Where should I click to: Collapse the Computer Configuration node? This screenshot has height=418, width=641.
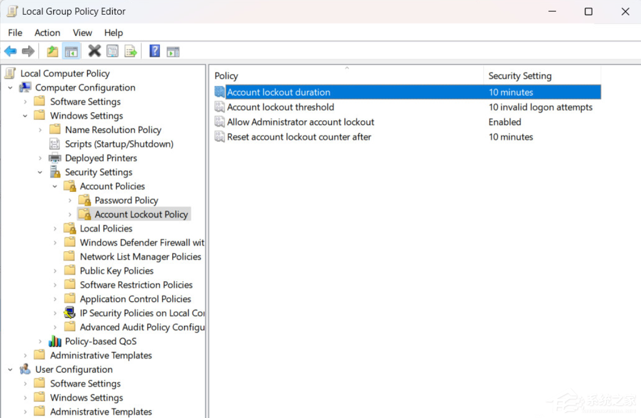[x=10, y=88]
